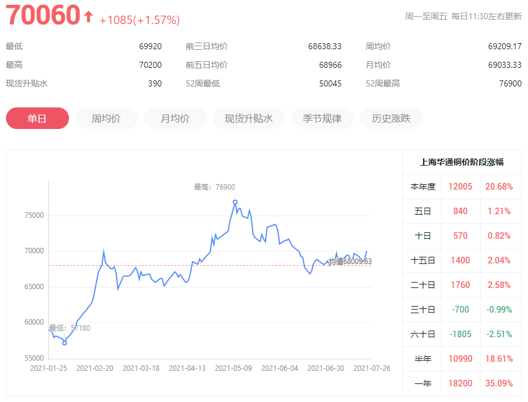Click the 本年度 row in the table
The image size is (528, 402).
pos(422,187)
